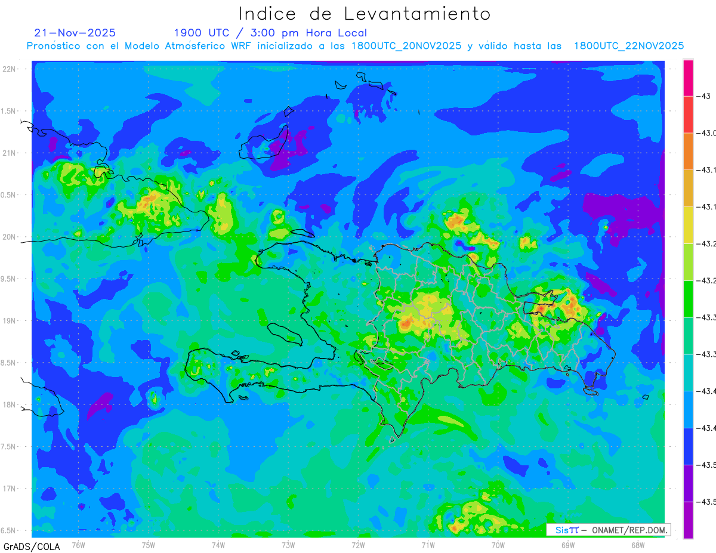716x553 pixels.
Task: Click the '18N' latitude label
Action: coord(9,405)
